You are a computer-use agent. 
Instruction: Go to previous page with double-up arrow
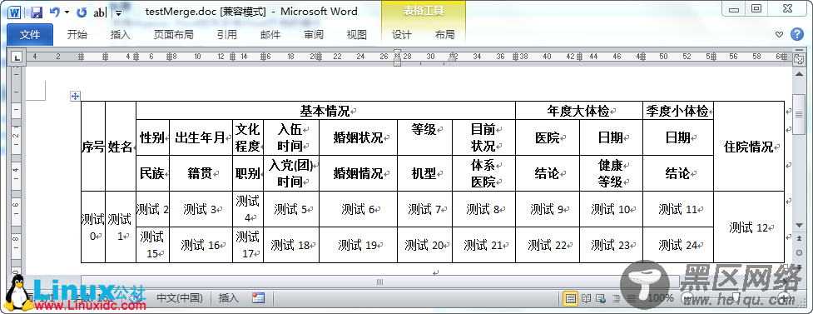[x=799, y=239]
